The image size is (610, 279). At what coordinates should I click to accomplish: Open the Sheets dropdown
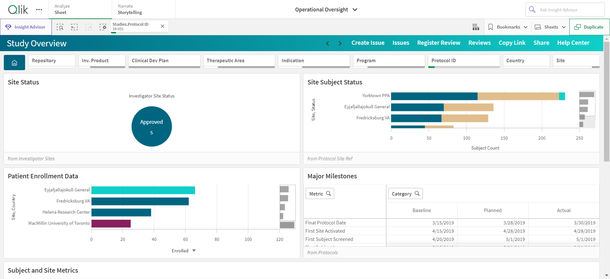coord(550,27)
